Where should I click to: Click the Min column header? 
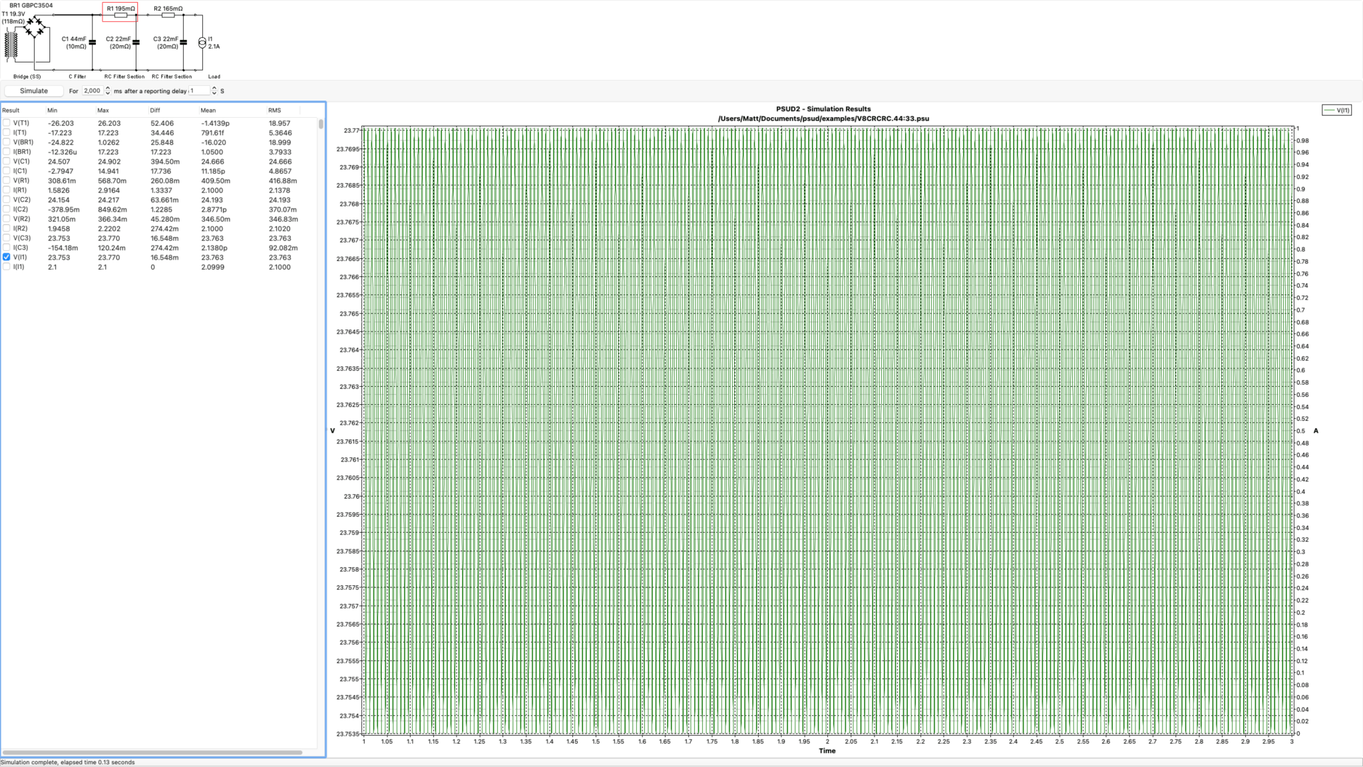[70, 111]
